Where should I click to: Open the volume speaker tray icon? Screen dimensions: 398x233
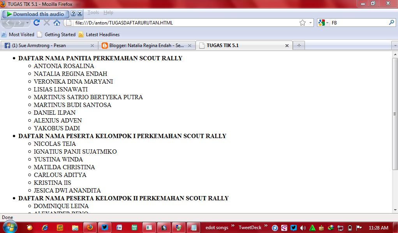pos(303,228)
